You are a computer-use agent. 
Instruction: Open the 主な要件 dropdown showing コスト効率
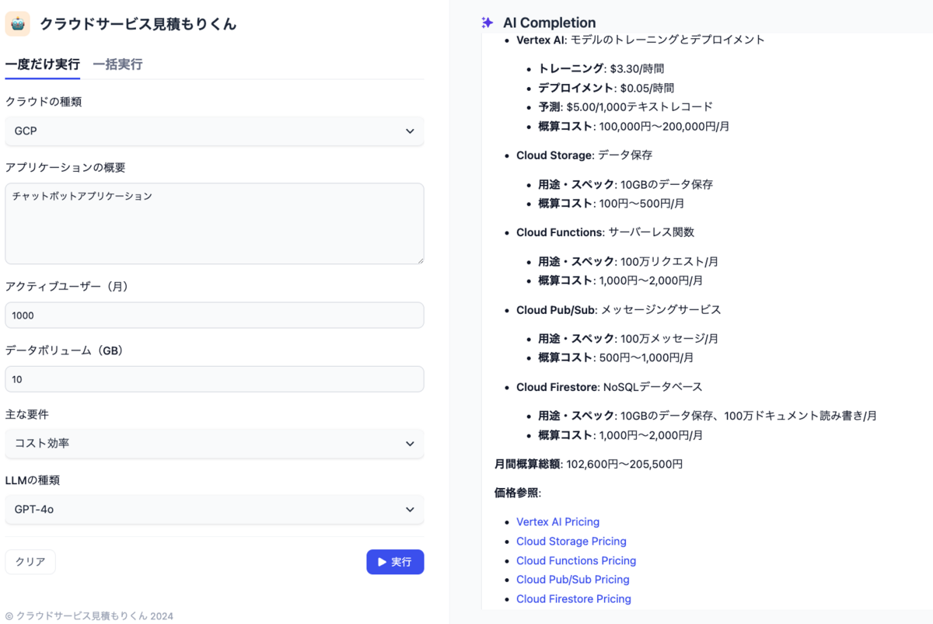(x=214, y=443)
